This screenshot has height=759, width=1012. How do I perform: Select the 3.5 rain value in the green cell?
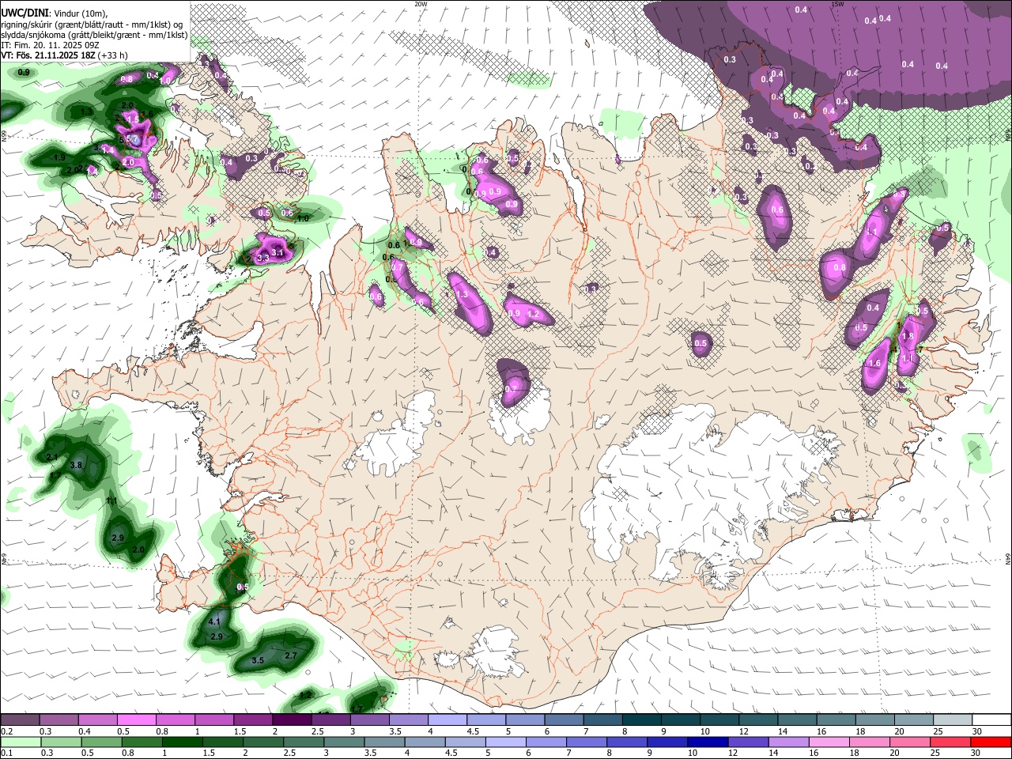[x=258, y=660]
